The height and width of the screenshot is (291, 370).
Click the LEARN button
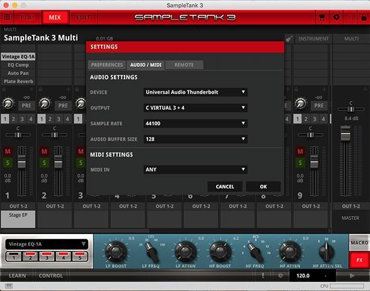point(17,276)
